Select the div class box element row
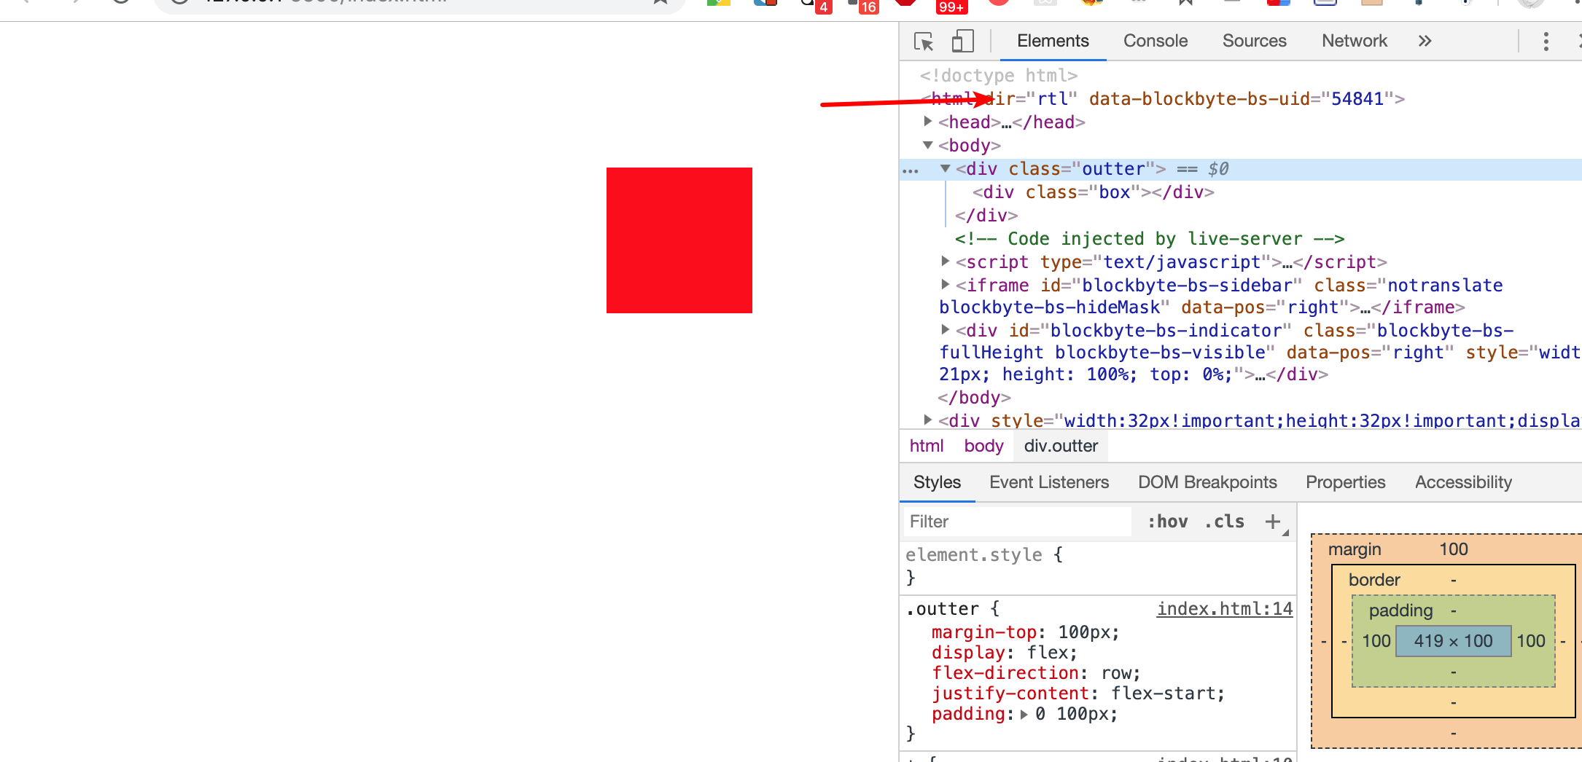Image resolution: width=1582 pixels, height=762 pixels. tap(1094, 192)
